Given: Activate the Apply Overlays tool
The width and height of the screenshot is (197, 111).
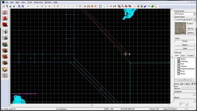Looking at the screenshot, I should coord(5,63).
